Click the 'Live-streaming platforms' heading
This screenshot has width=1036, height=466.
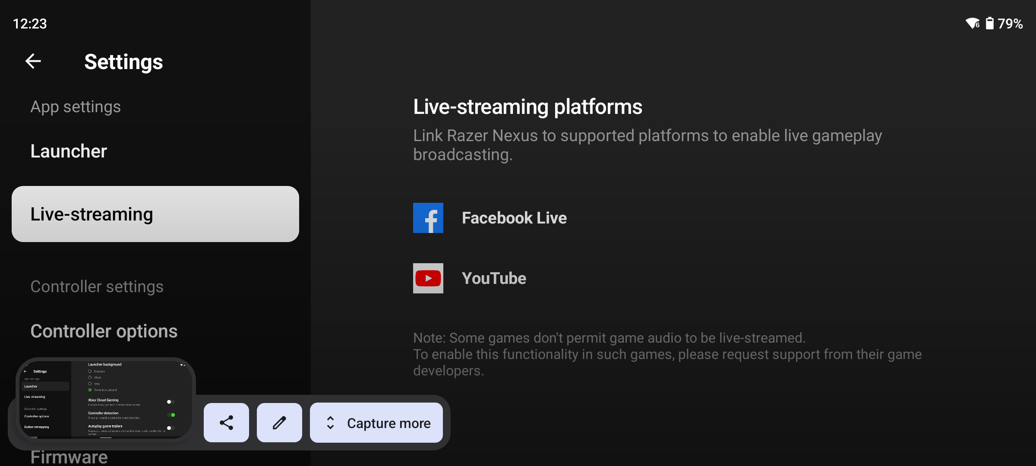coord(527,107)
